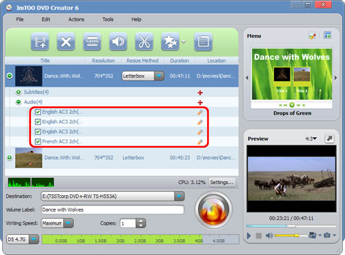Click the Remove (X) toolbar icon
345x255 pixels.
click(x=66, y=42)
